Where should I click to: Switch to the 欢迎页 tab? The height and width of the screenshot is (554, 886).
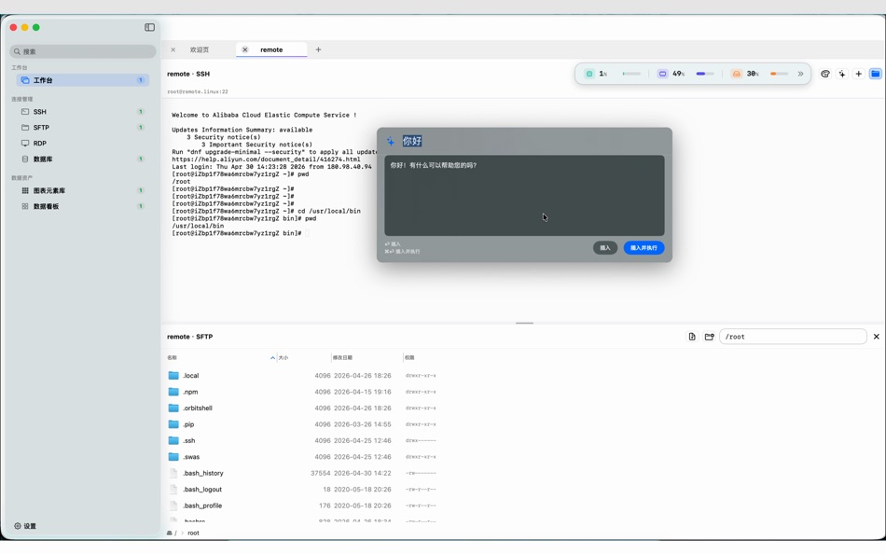(200, 49)
